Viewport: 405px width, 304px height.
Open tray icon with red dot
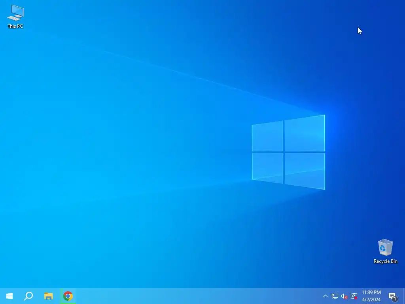pos(354,296)
